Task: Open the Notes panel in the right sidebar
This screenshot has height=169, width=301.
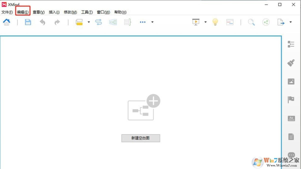Action: [x=291, y=137]
